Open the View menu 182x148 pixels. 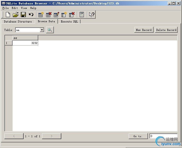(x=24, y=8)
